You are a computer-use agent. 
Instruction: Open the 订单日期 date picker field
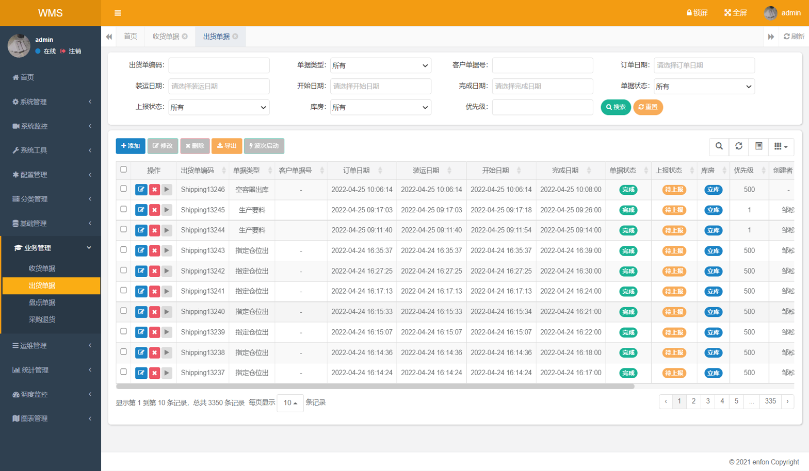[704, 65]
